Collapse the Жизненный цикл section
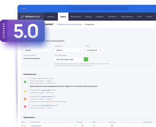156x127 pixels. 38,74
